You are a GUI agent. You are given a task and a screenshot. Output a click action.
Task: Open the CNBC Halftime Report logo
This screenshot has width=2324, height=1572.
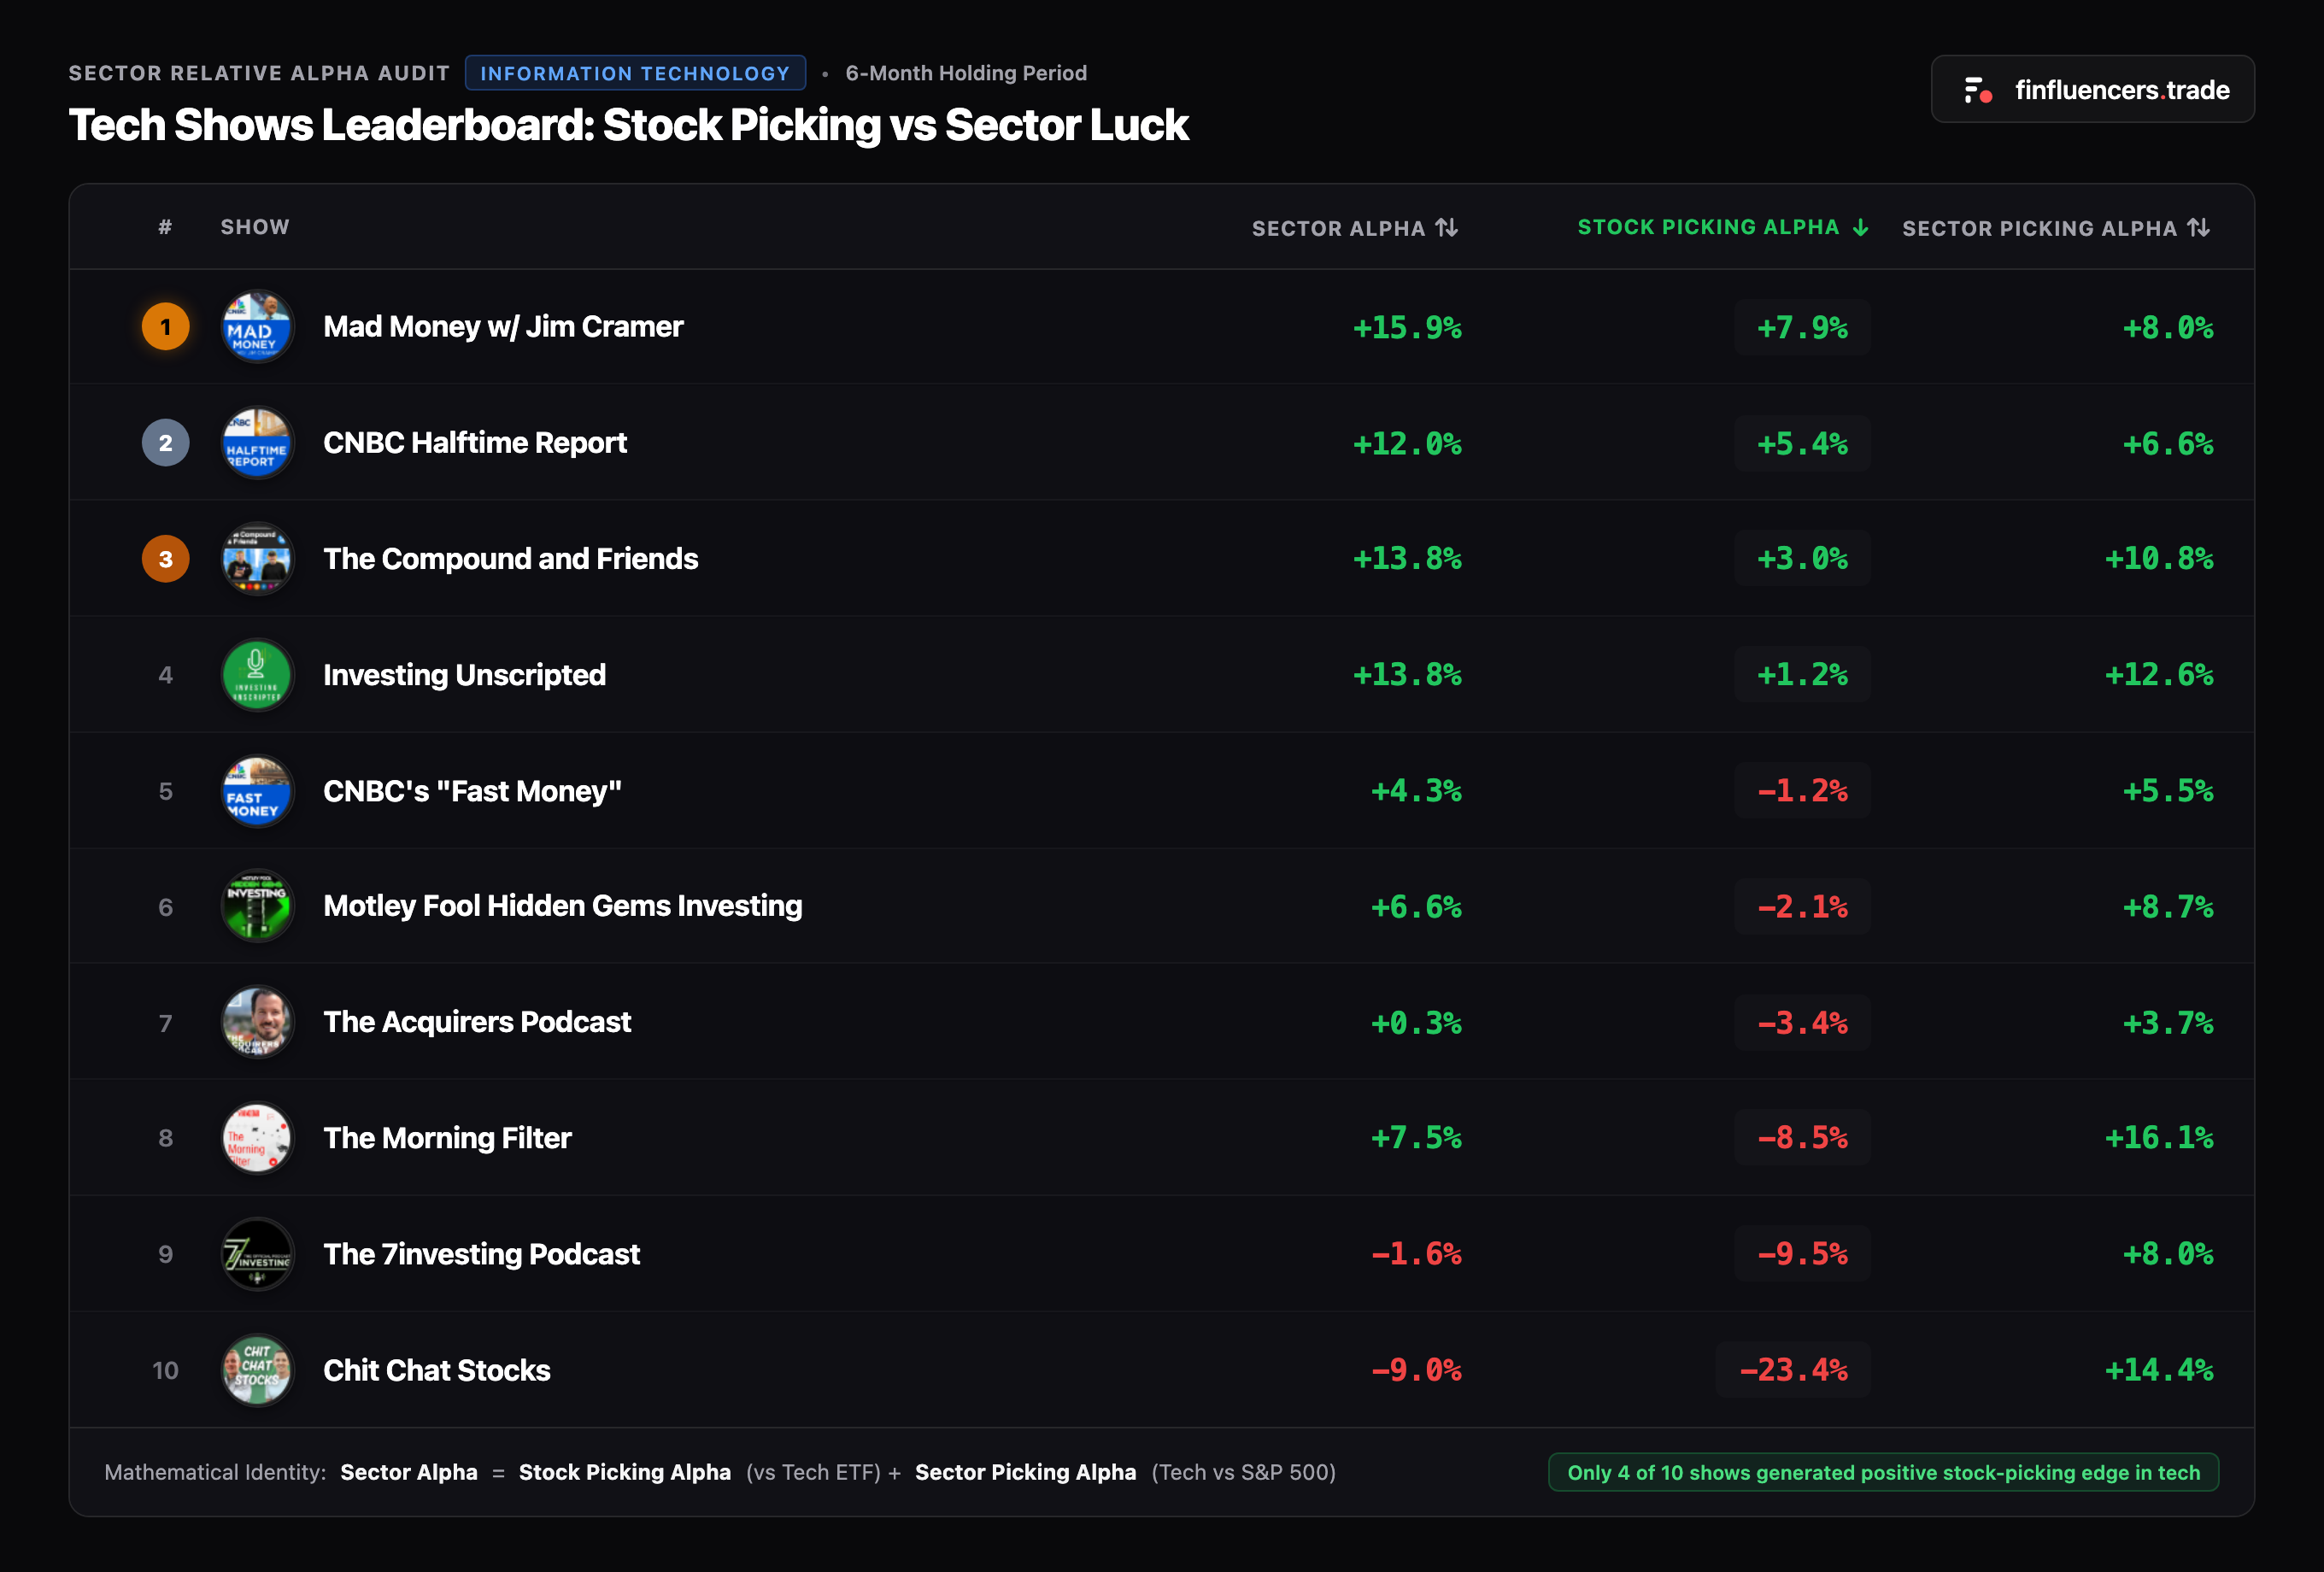click(257, 443)
